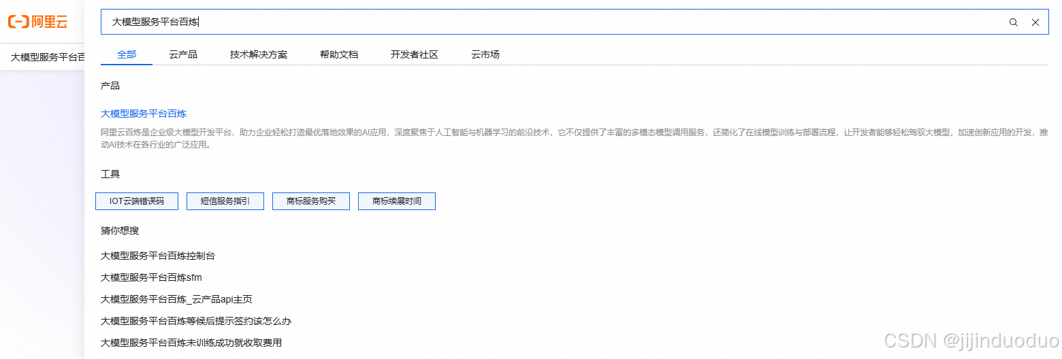
Task: Switch to 帮助文档 tab
Action: point(339,54)
